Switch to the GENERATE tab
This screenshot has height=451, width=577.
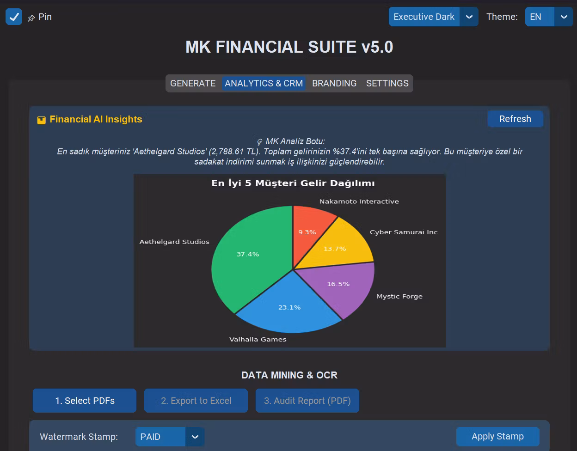(193, 84)
